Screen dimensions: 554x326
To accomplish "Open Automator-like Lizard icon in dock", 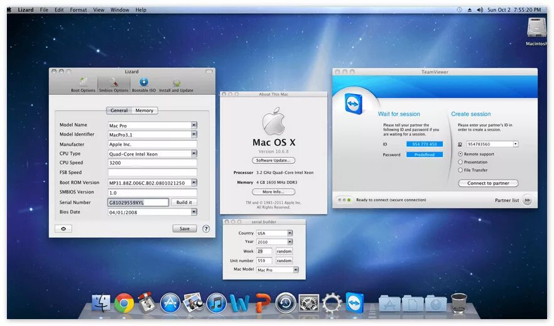I will (x=146, y=303).
